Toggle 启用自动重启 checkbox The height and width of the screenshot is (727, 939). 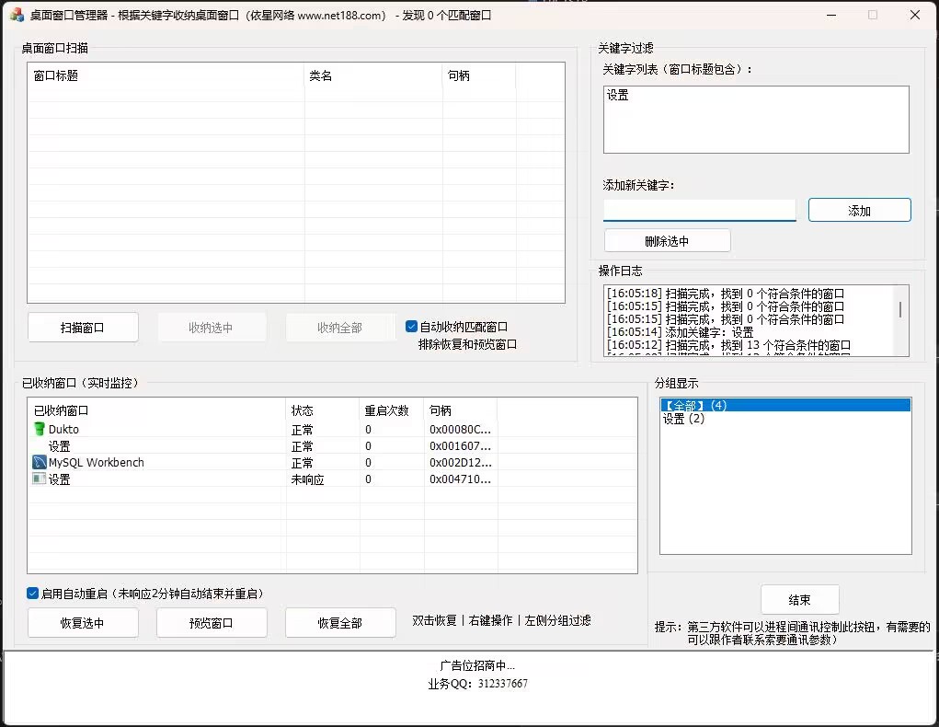pos(32,594)
